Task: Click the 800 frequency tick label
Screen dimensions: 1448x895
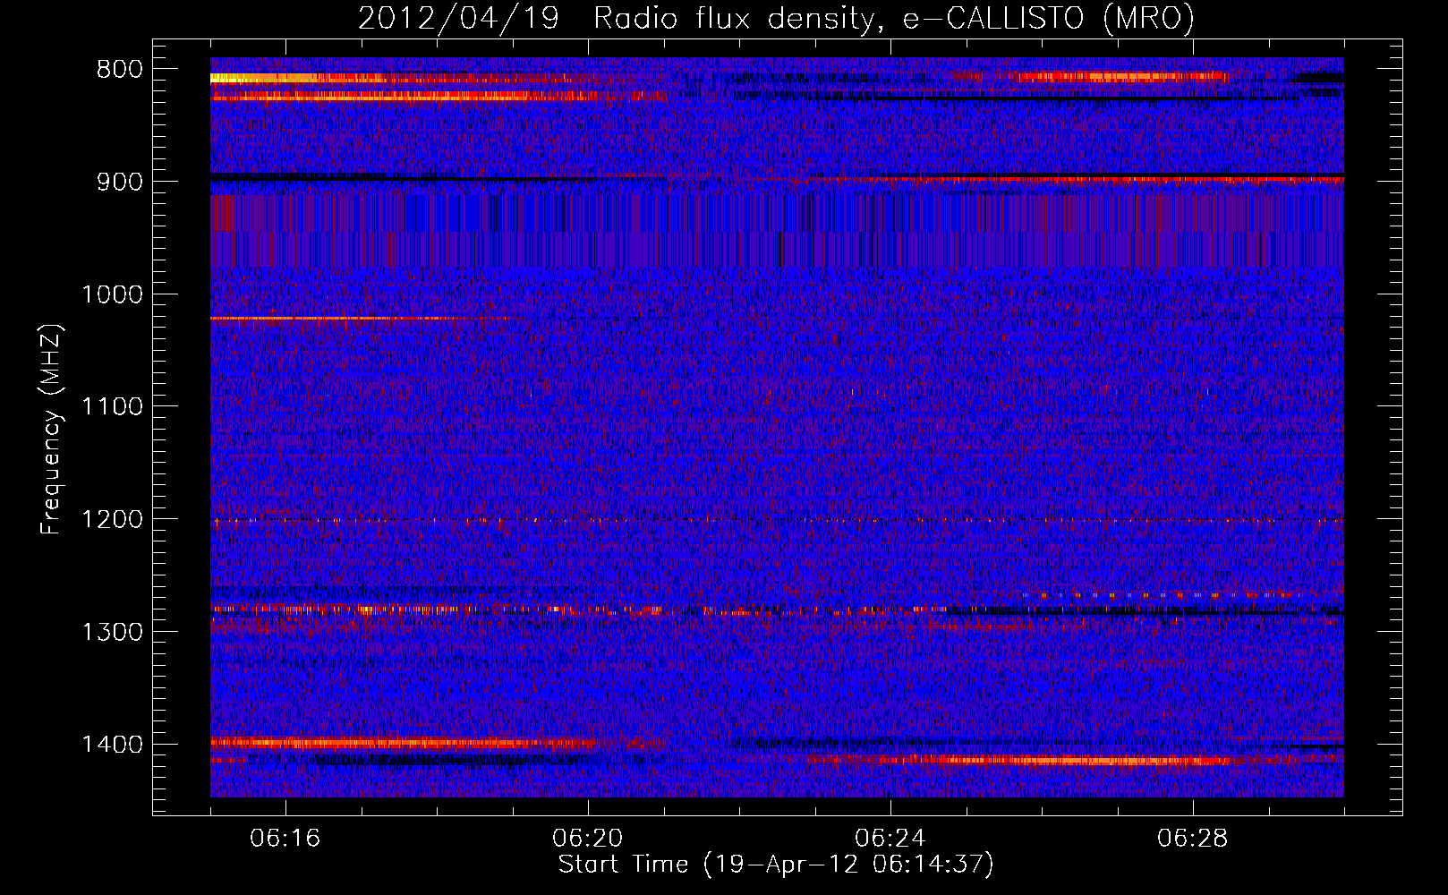Action: (x=119, y=70)
